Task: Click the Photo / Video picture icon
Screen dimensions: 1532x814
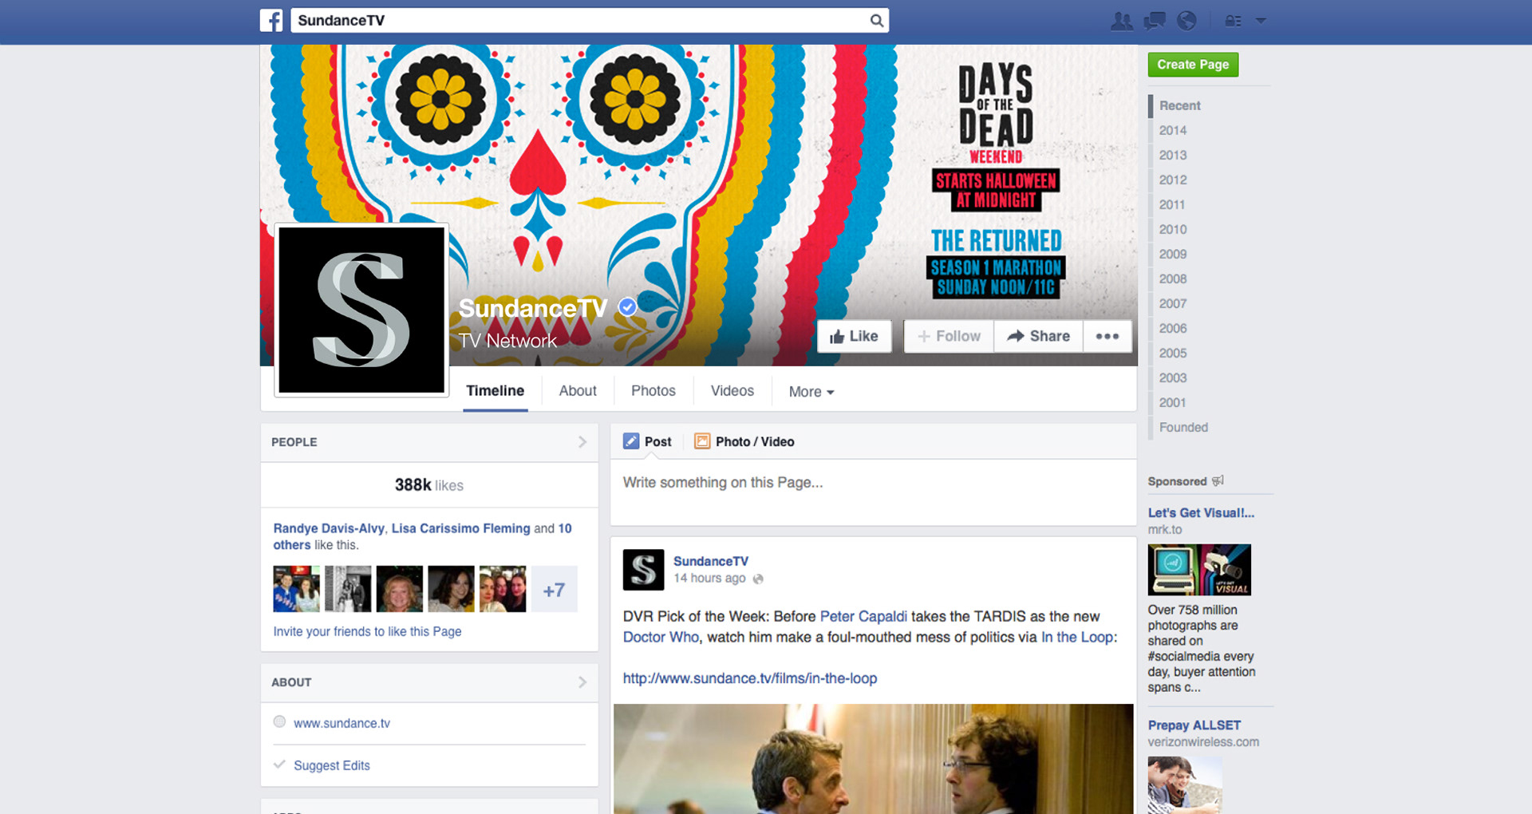Action: tap(702, 441)
